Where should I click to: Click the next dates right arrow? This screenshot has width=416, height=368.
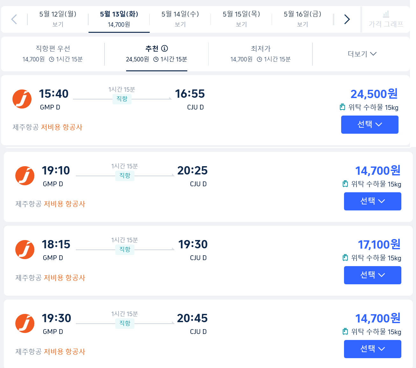pos(347,19)
